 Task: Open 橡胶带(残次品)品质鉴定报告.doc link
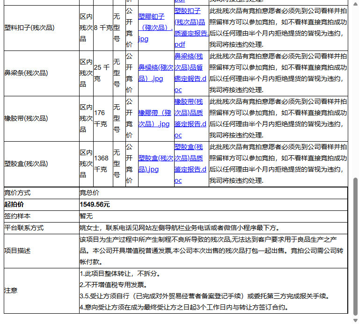(x=190, y=118)
